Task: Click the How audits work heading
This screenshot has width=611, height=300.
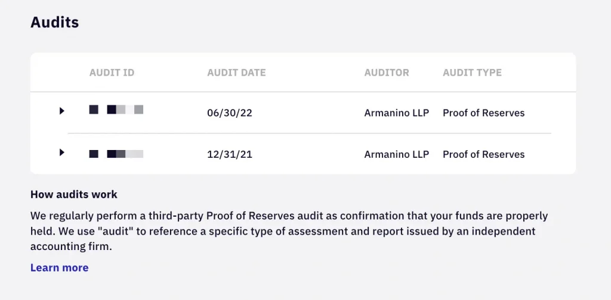Action: click(x=74, y=195)
